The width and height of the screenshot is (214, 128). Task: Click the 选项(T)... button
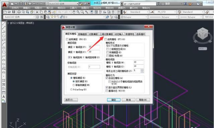(71, 100)
